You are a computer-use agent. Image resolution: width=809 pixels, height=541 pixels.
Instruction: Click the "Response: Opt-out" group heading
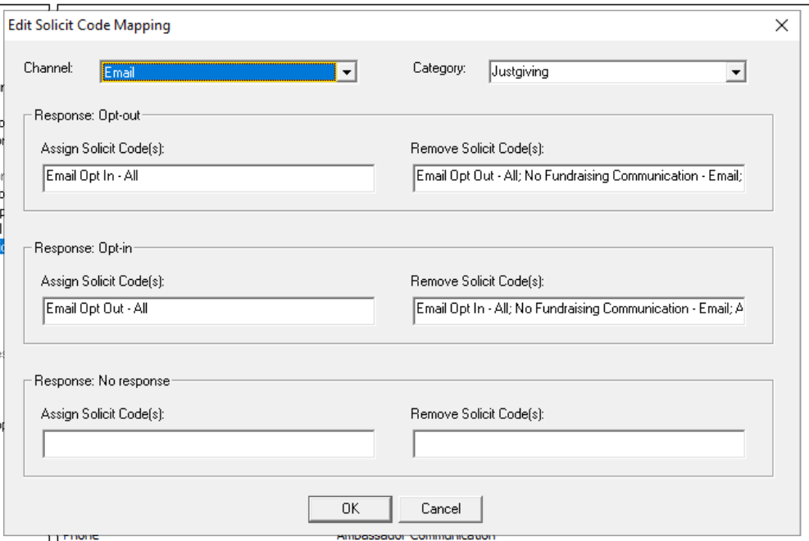point(88,116)
